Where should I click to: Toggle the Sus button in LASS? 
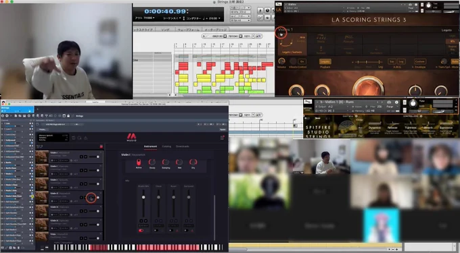(392, 61)
